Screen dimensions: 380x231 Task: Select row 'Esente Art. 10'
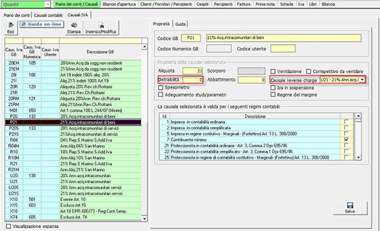[x=73, y=199]
